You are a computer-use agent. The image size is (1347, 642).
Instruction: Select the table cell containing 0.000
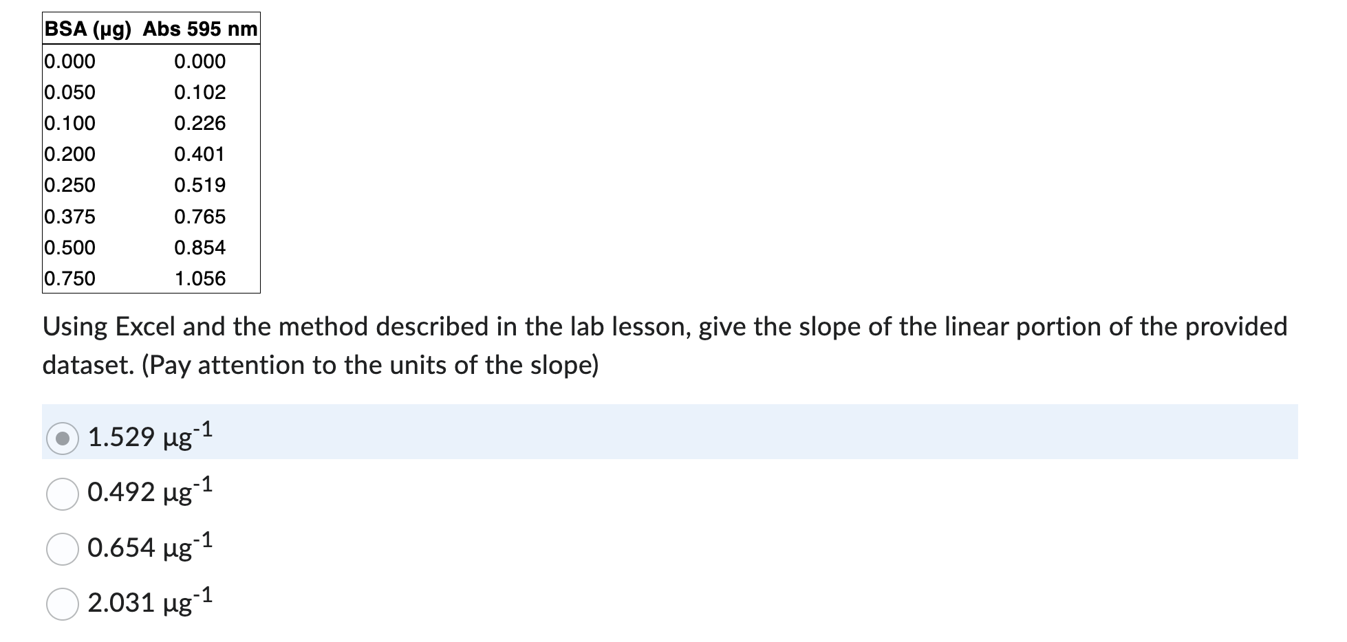69,61
